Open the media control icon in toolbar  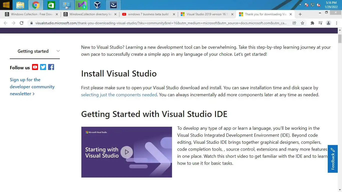[x=320, y=23]
